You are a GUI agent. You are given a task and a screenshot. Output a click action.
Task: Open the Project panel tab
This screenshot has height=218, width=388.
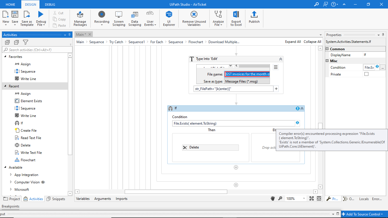click(x=12, y=199)
